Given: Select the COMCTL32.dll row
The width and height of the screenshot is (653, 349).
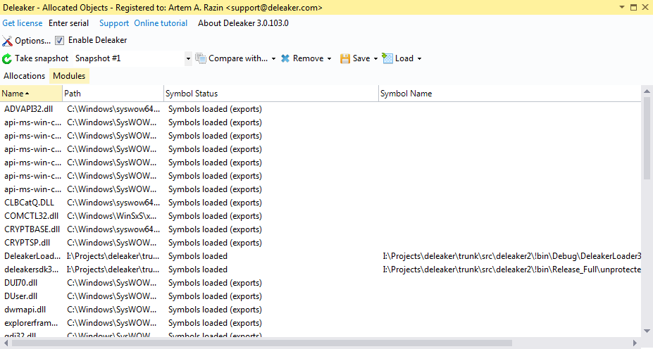Looking at the screenshot, I should [31, 216].
